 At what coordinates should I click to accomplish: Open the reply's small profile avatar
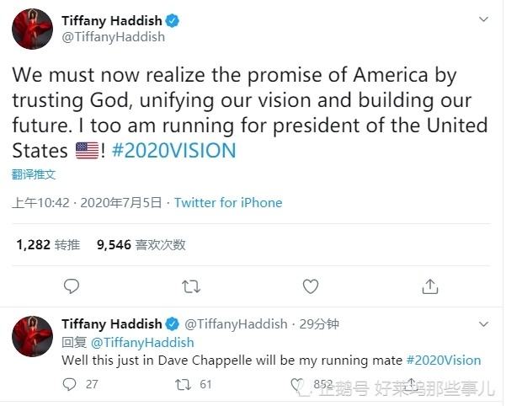[32, 337]
